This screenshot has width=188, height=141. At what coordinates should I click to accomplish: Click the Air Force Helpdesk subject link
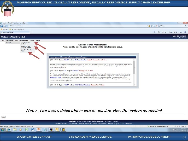(81, 60)
